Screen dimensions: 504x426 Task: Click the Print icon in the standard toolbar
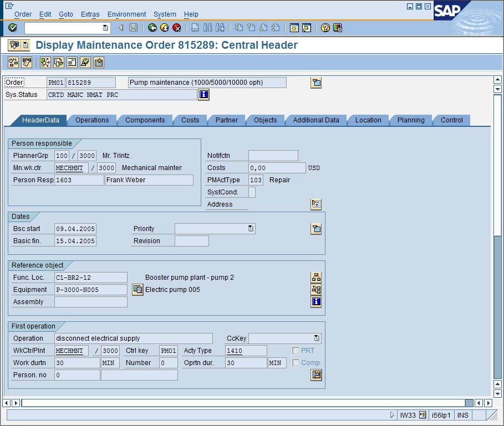[195, 28]
